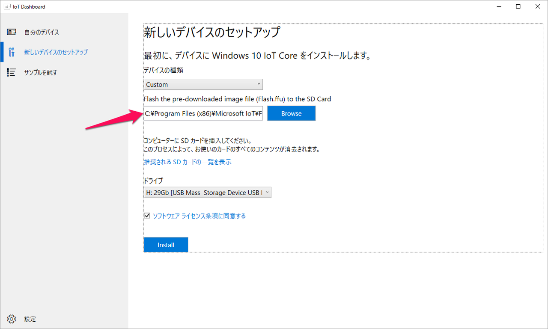Open the Custom device type dropdown
The height and width of the screenshot is (329, 548).
[203, 84]
